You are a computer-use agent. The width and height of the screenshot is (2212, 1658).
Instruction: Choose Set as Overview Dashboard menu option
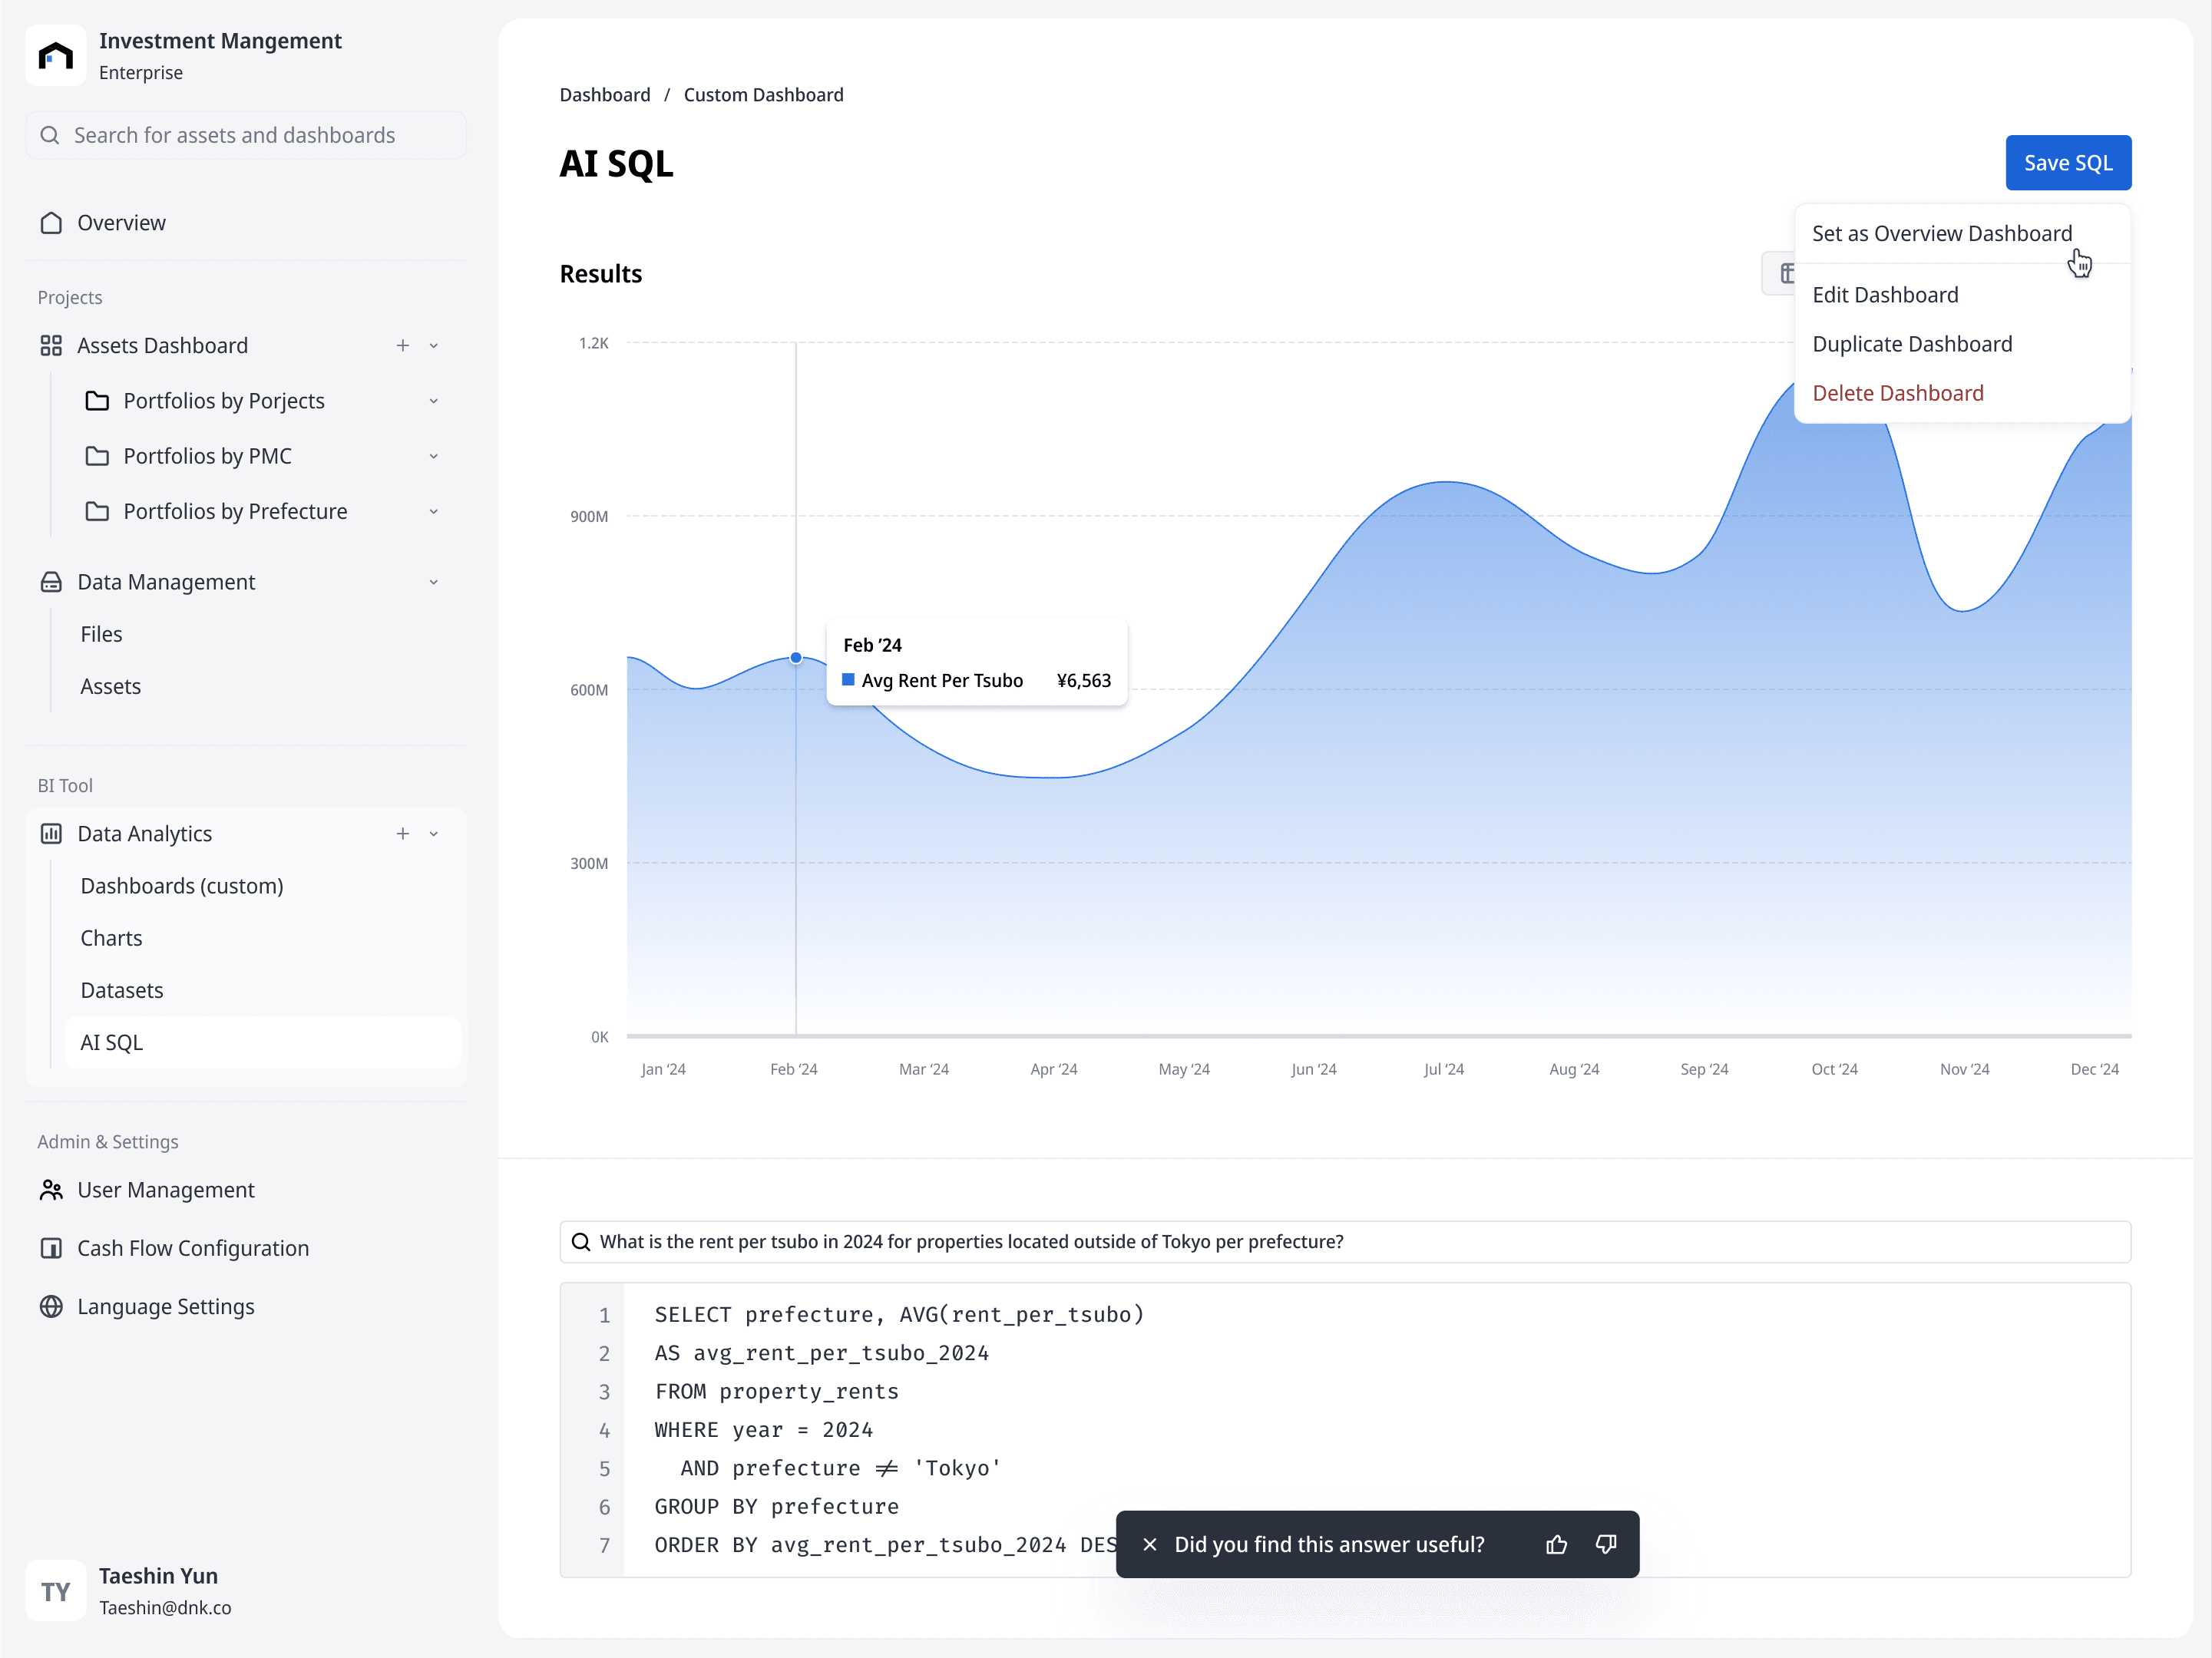[1941, 234]
